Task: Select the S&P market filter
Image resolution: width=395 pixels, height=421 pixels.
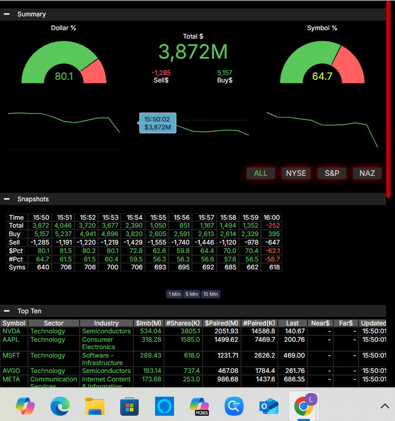Action: (332, 173)
